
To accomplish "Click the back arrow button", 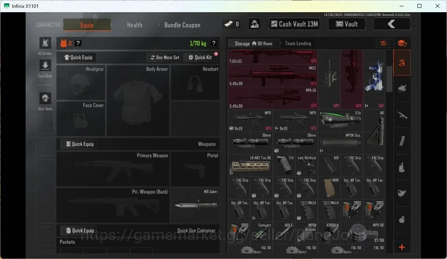I will 392,24.
